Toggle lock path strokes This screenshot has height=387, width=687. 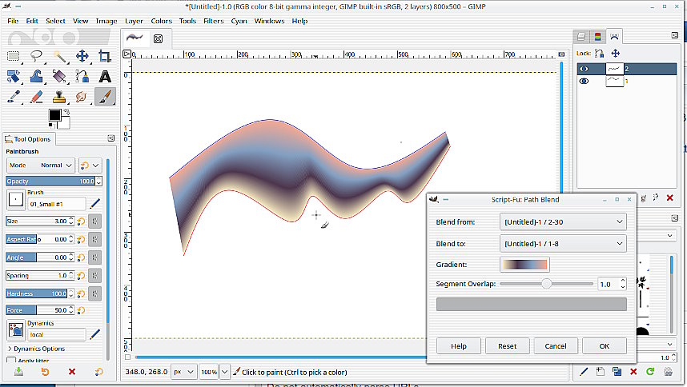click(600, 54)
